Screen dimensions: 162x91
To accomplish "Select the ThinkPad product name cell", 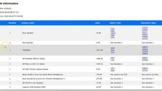I will point(58,50).
